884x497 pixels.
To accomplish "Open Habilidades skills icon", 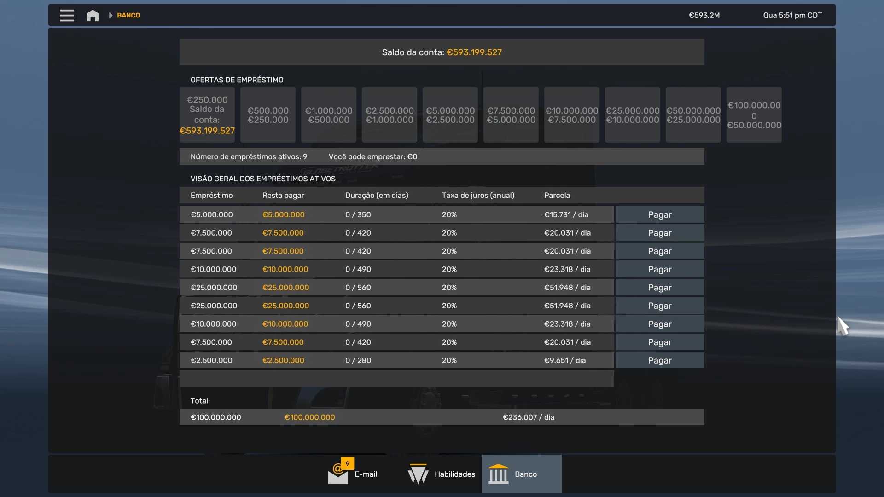I will (x=418, y=474).
